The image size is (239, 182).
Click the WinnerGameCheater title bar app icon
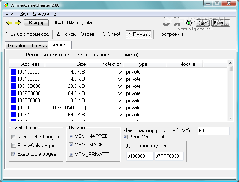coord(6,5)
